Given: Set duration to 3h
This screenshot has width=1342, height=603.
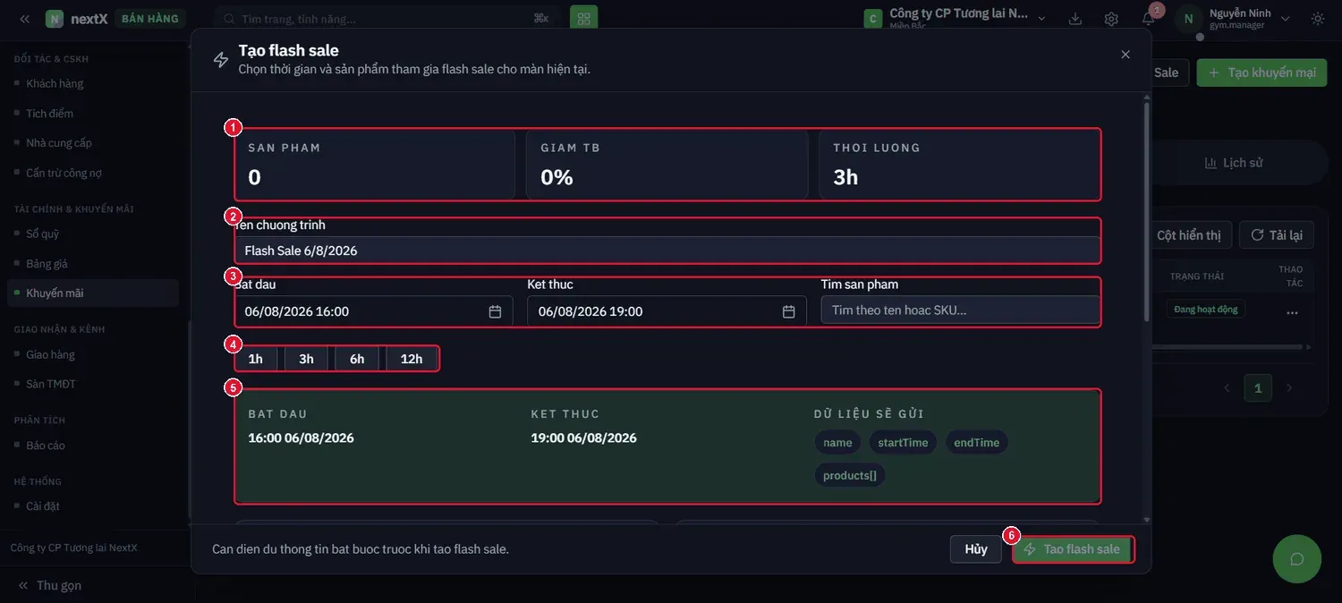Looking at the screenshot, I should pos(306,359).
